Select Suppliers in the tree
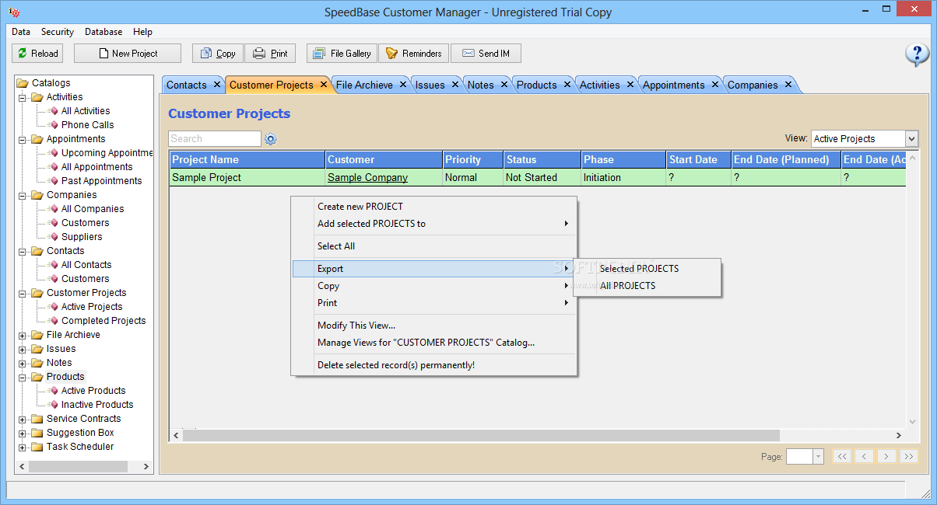 tap(82, 237)
